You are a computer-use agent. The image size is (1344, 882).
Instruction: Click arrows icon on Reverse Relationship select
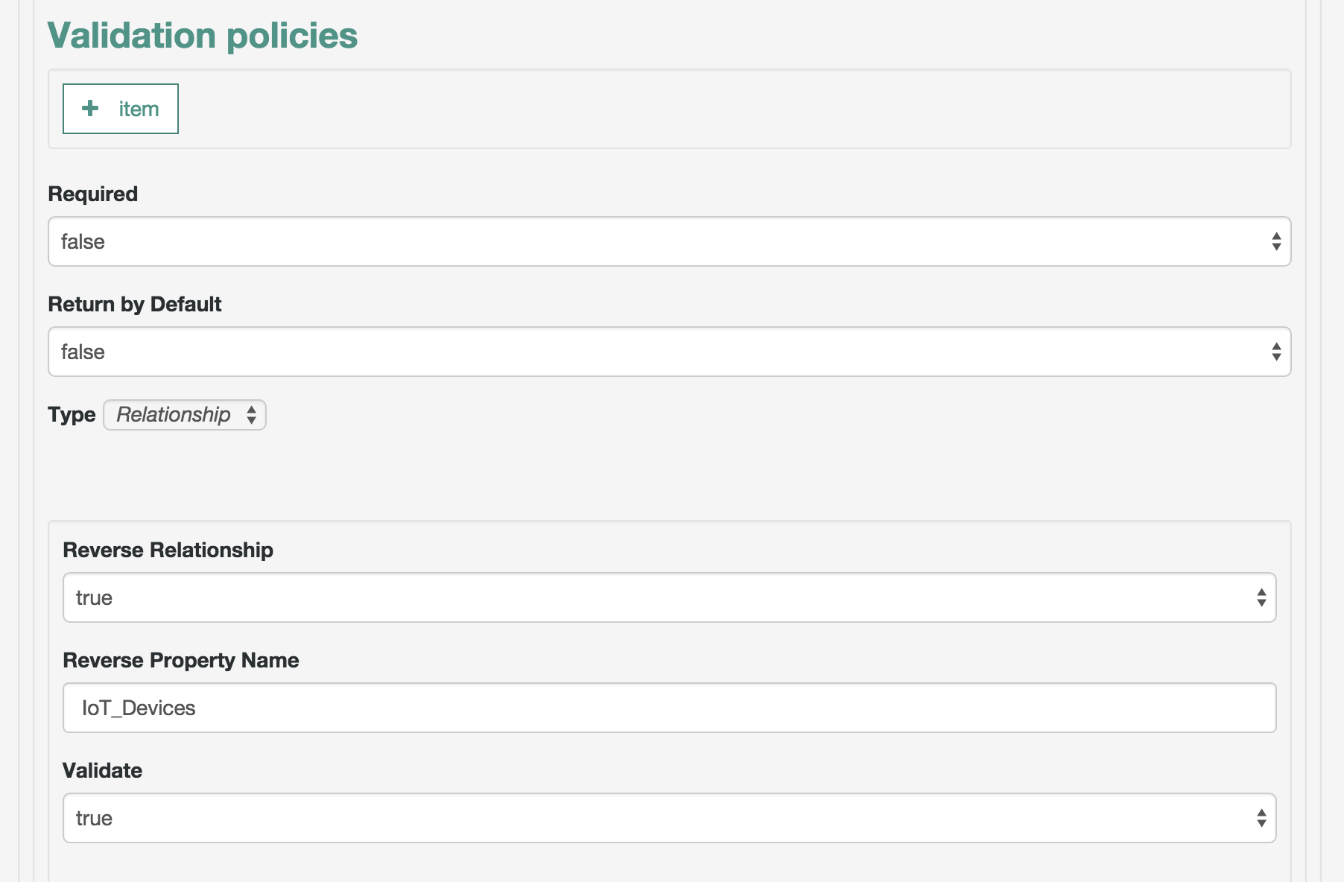tap(1261, 597)
